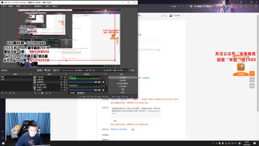259x146 pixels.
Task: Pop out the Audio Mixer dock header icon
Action: (106, 74)
